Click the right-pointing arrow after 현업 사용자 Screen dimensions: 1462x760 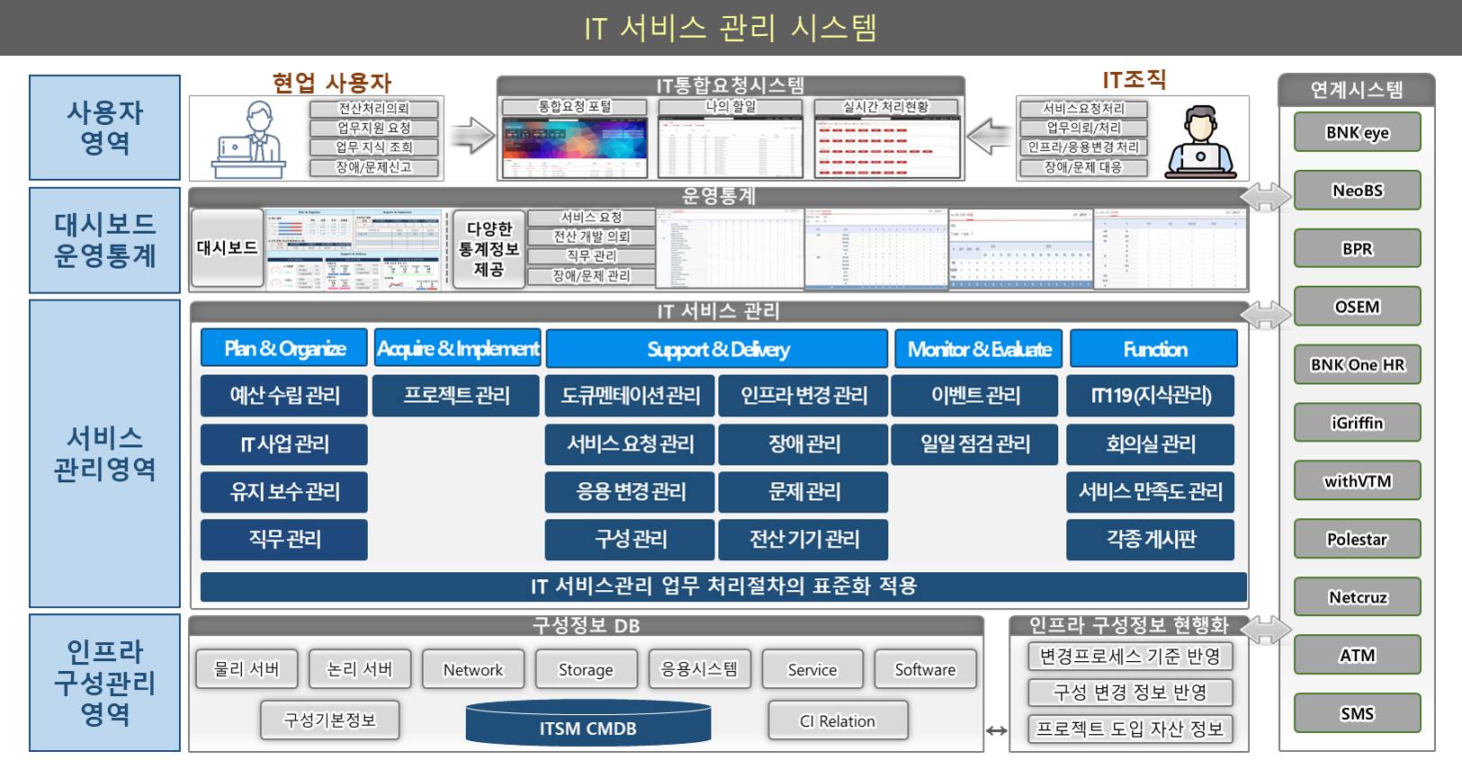point(472,136)
